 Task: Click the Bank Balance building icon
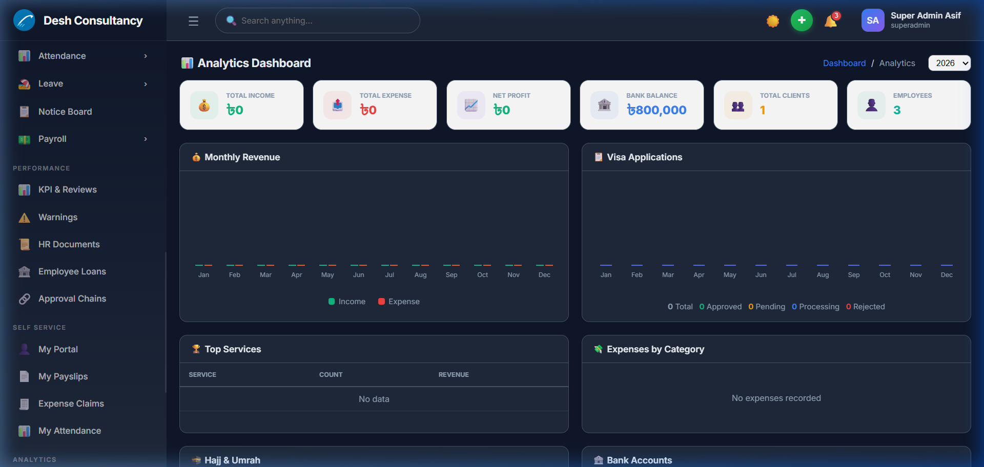[x=604, y=105]
